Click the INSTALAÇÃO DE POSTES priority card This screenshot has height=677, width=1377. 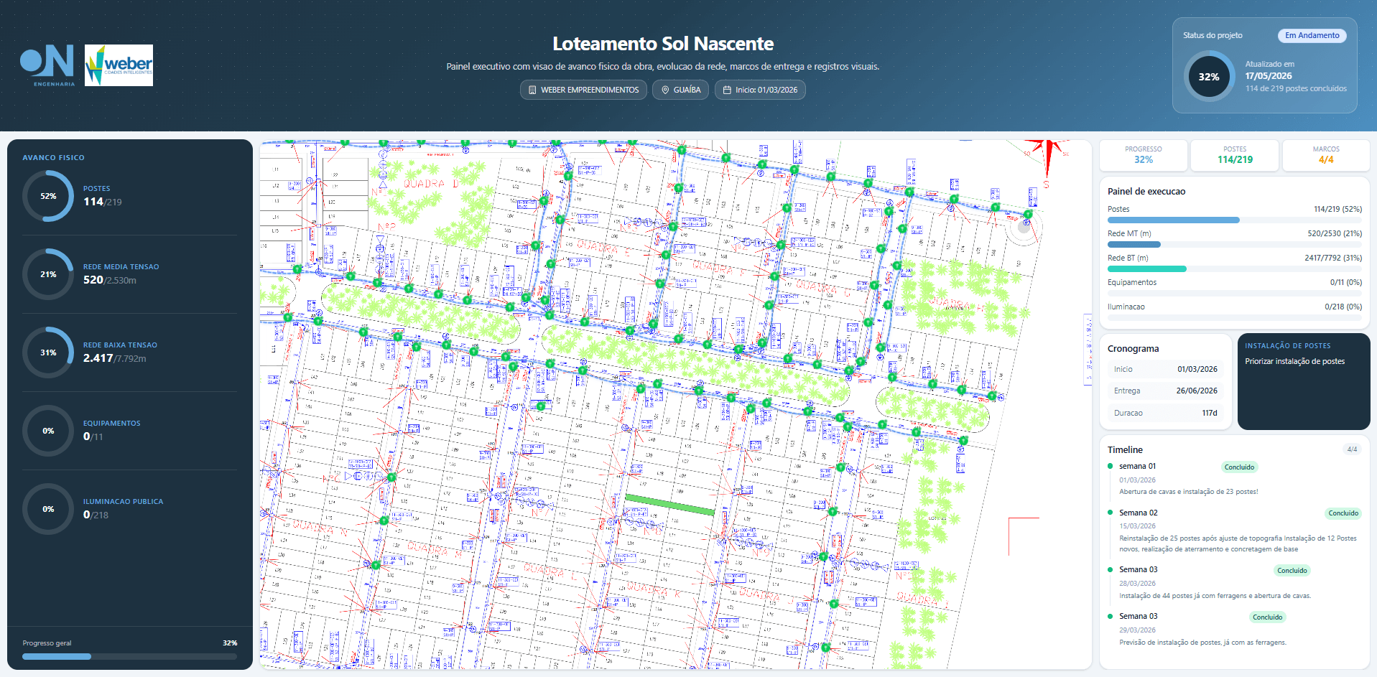pos(1304,381)
